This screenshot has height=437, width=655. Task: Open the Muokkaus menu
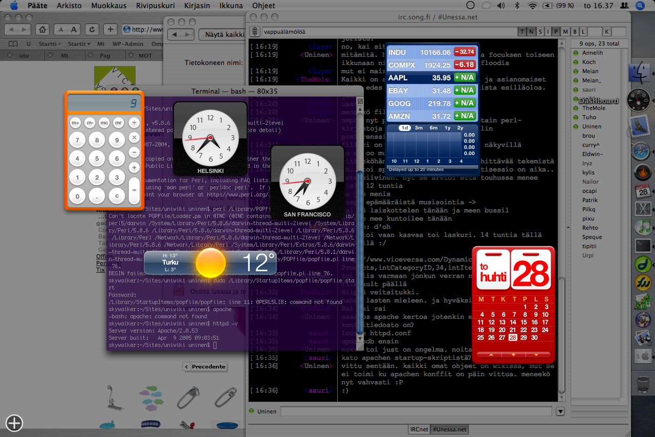coord(108,6)
